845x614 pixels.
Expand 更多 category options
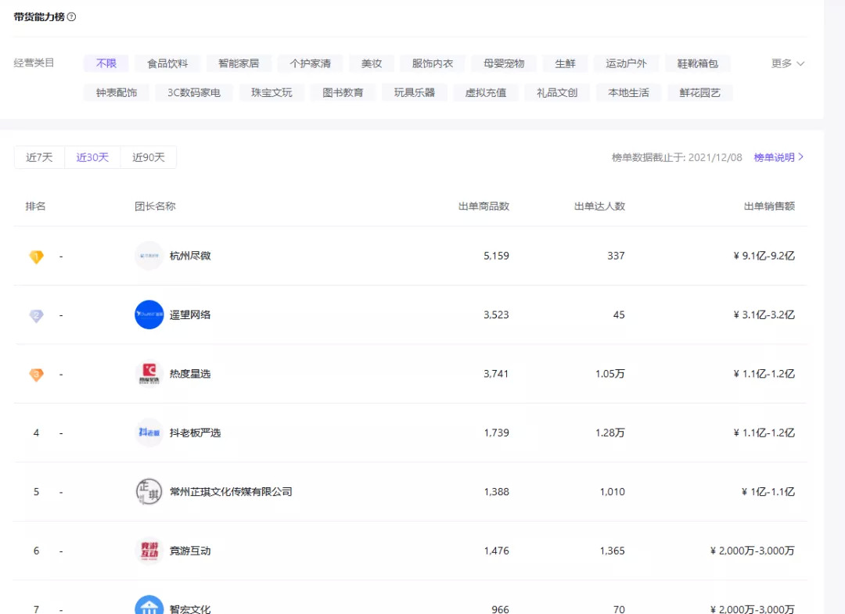tap(787, 63)
